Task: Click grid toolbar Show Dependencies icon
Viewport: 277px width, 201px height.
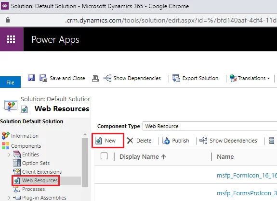Action: click(x=203, y=141)
